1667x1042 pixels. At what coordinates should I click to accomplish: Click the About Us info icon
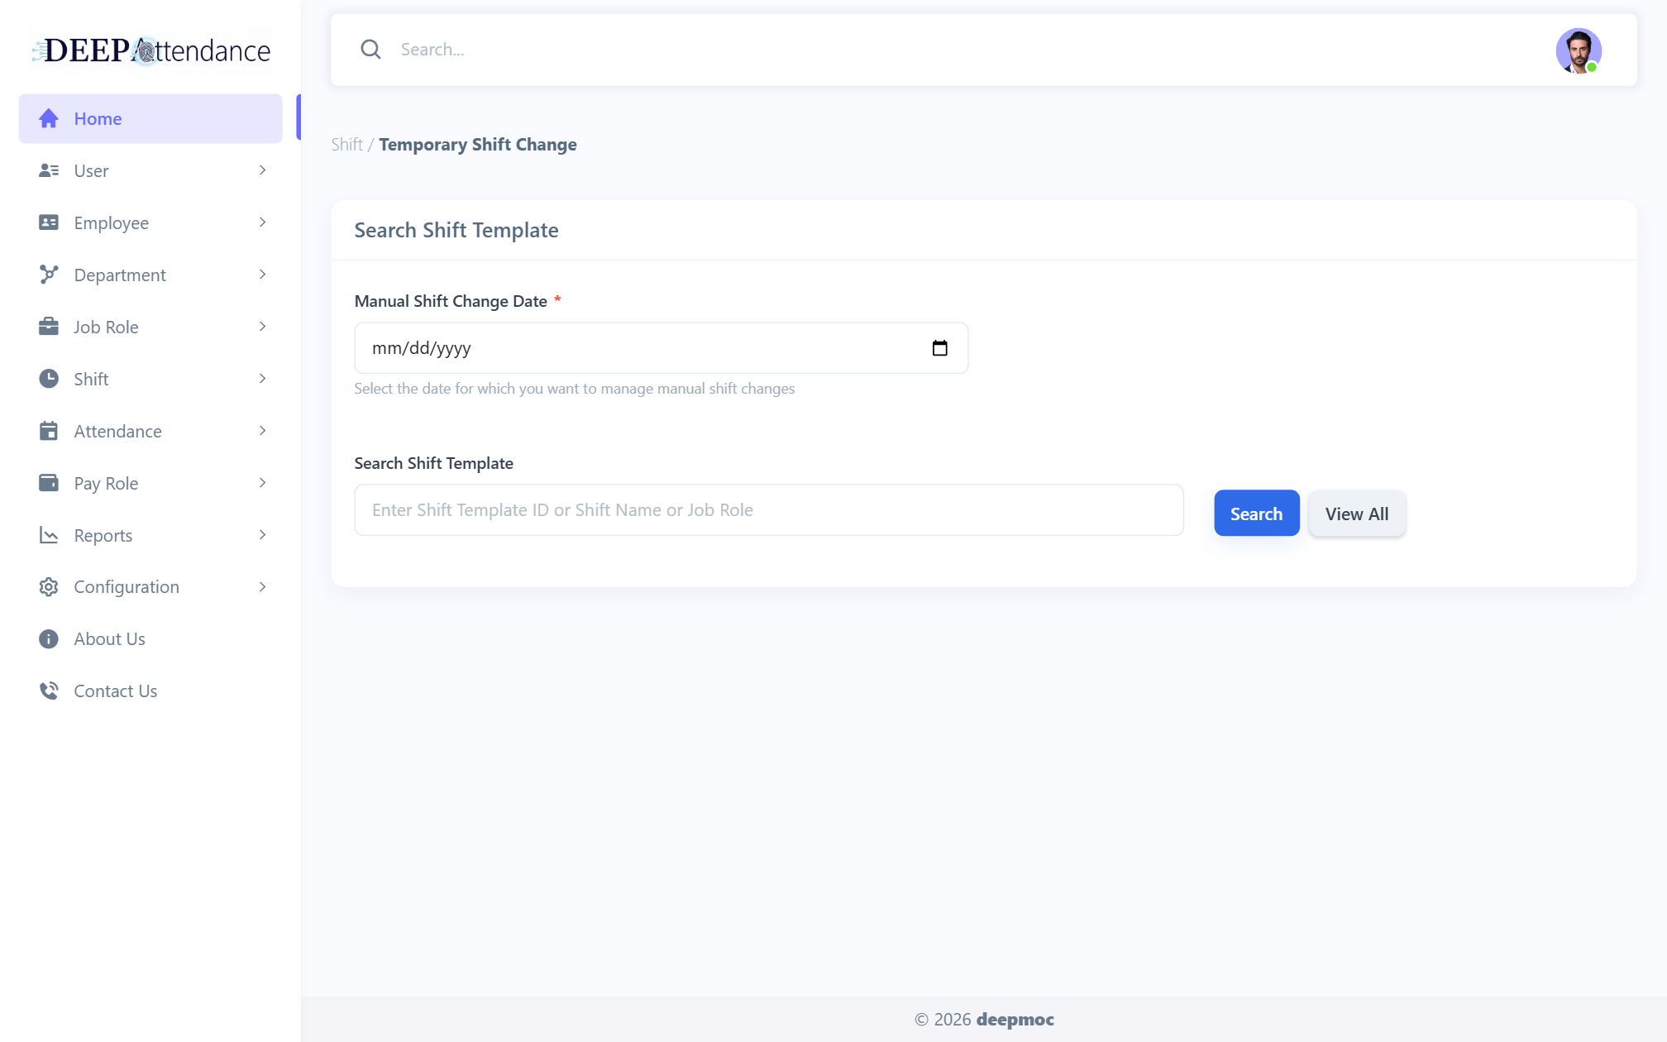click(x=49, y=639)
